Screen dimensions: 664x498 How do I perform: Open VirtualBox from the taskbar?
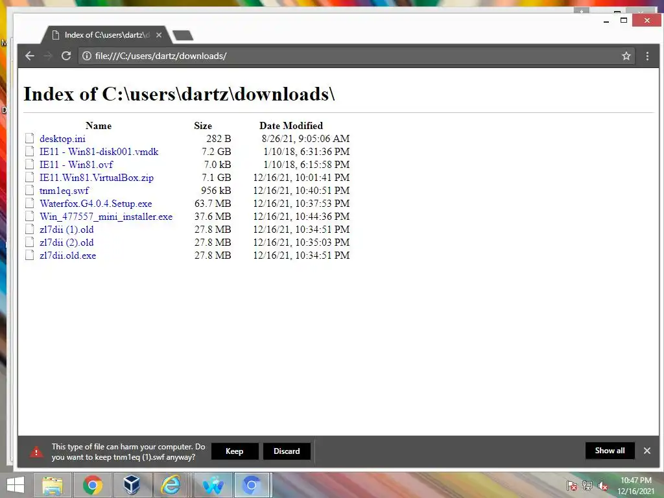[132, 485]
